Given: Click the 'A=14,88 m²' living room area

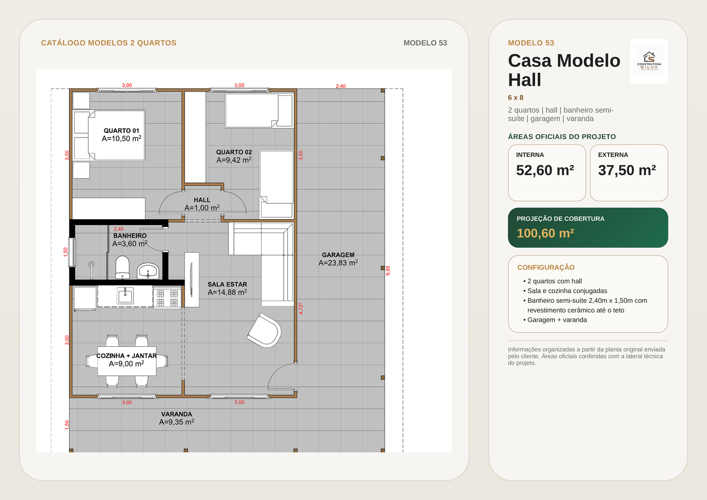Looking at the screenshot, I should coord(227,292).
